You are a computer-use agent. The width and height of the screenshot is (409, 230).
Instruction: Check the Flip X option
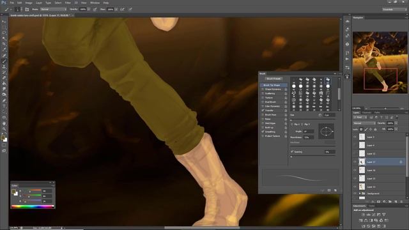(x=292, y=125)
